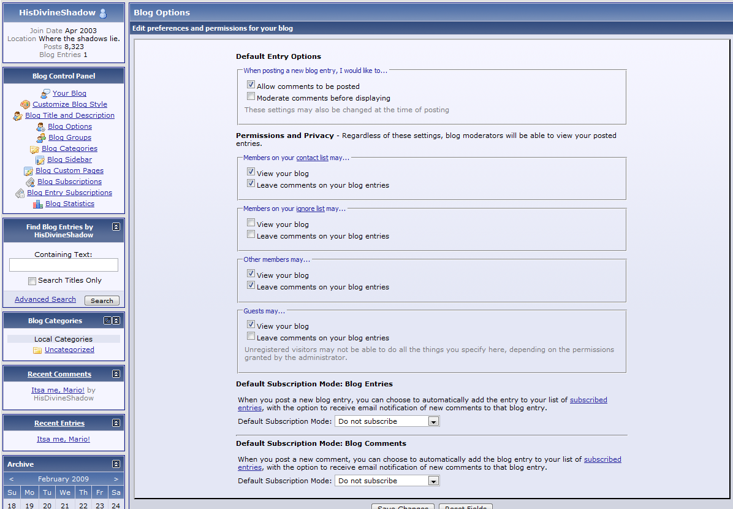The width and height of the screenshot is (733, 509).
Task: Open Blog Groups in control panel
Action: click(70, 137)
